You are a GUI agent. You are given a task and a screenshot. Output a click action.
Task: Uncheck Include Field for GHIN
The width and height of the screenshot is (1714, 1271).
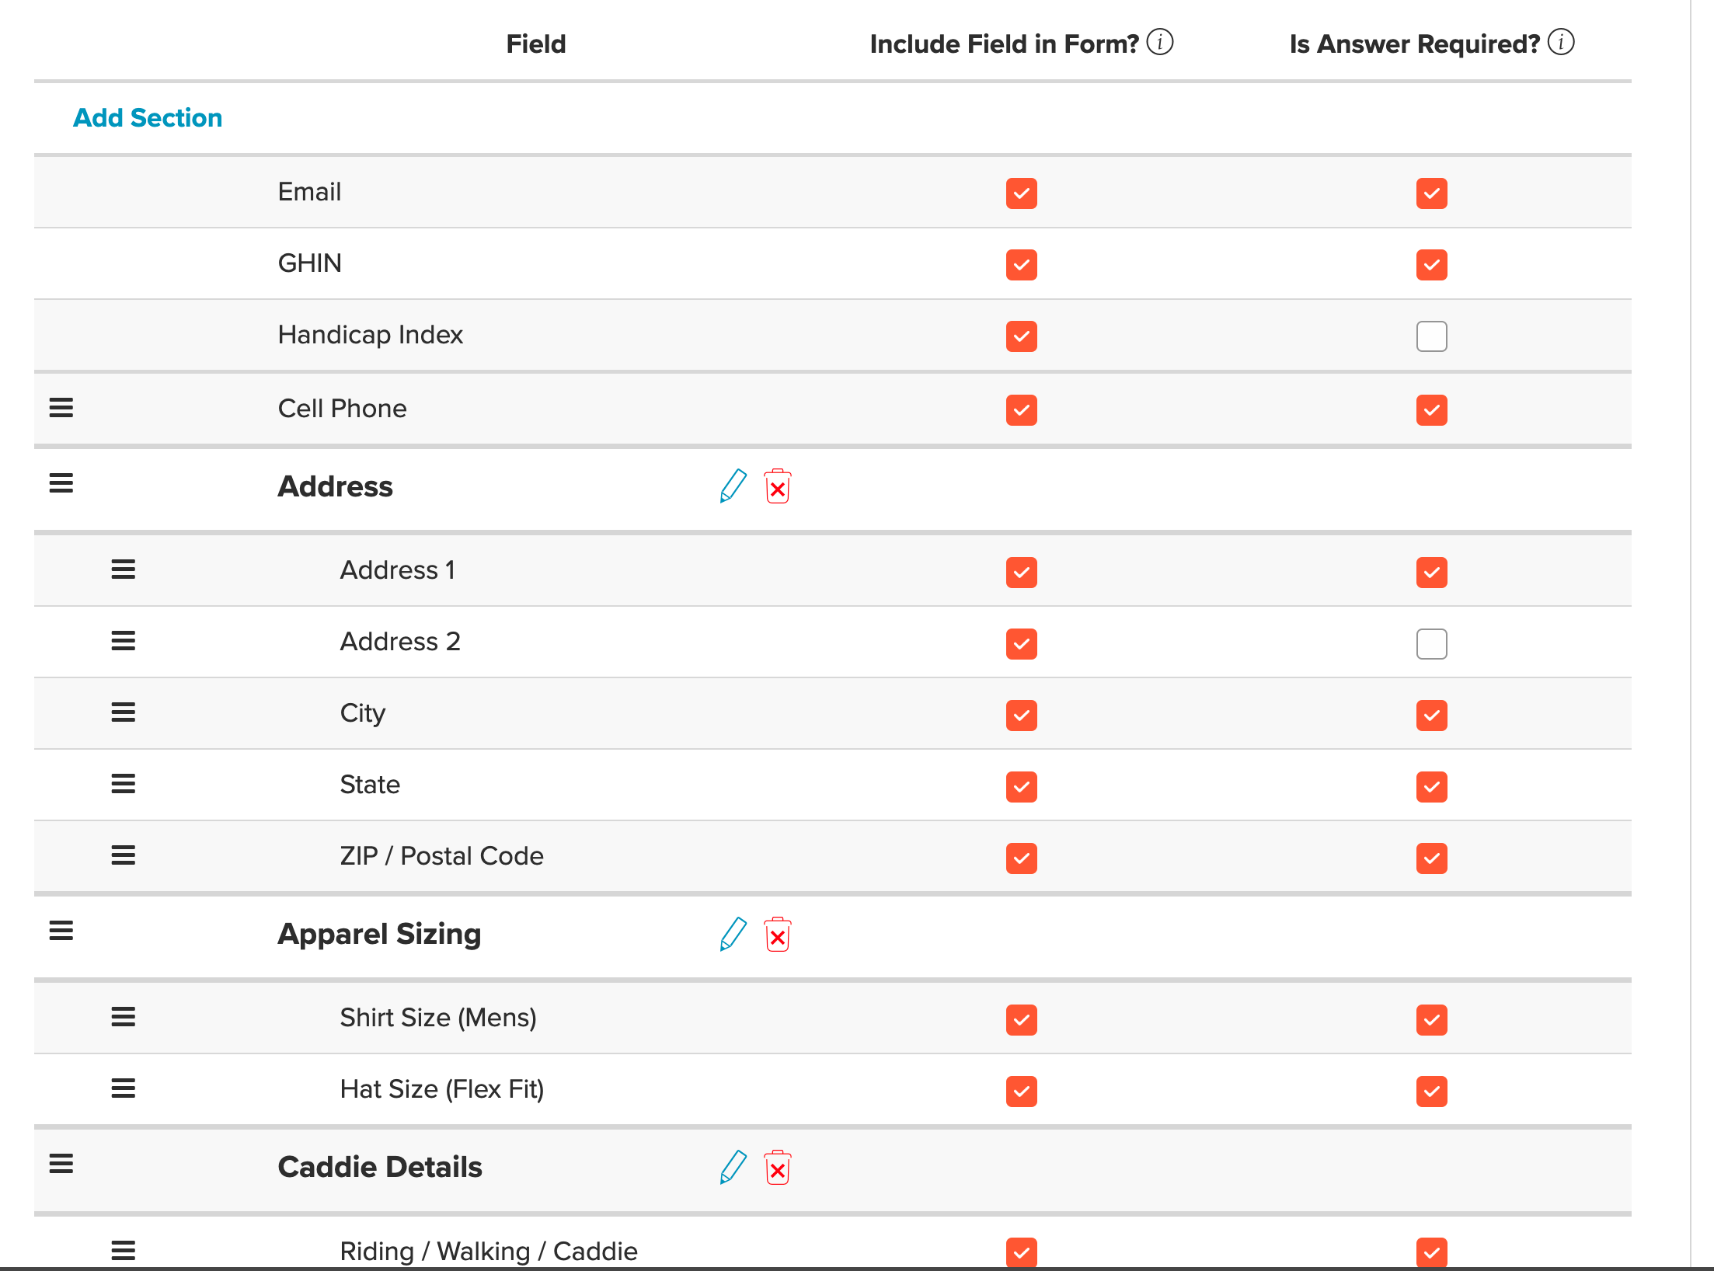click(1022, 265)
